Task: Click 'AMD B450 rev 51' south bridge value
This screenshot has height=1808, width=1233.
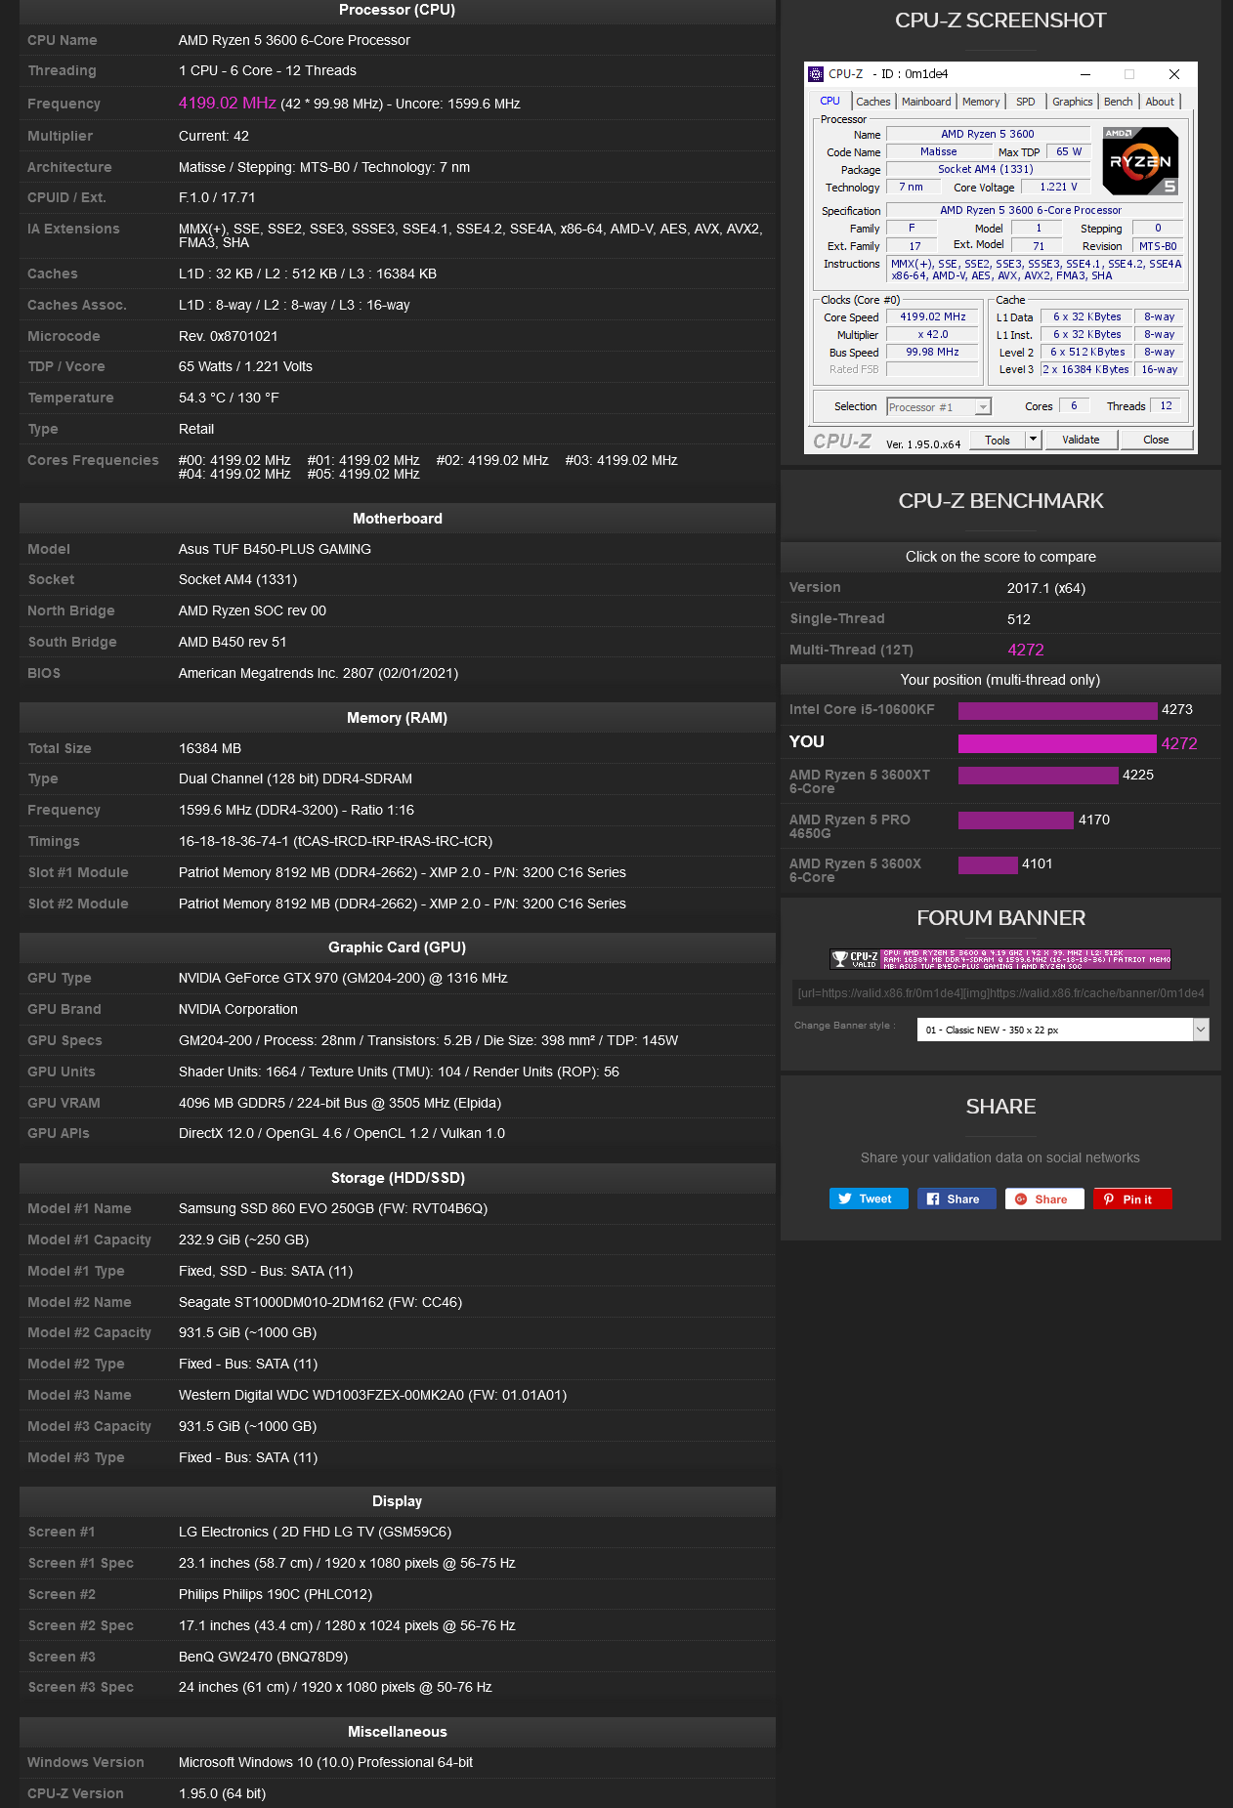Action: coord(233,642)
